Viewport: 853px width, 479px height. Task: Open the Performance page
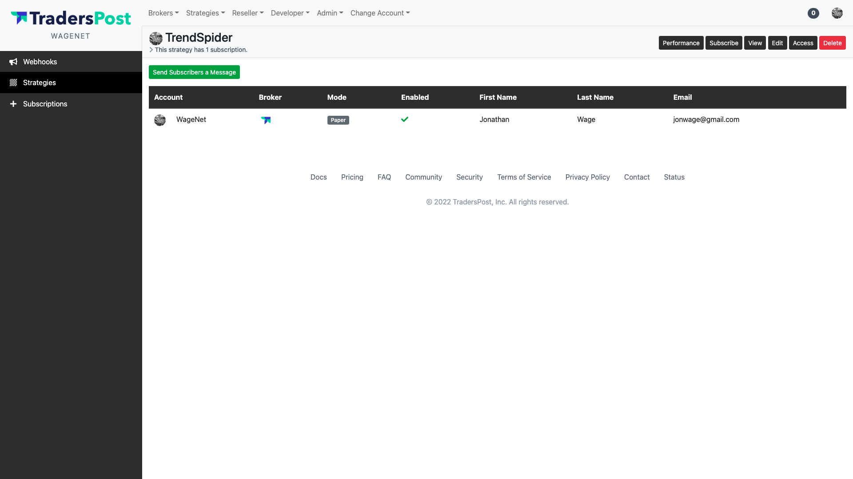point(681,43)
